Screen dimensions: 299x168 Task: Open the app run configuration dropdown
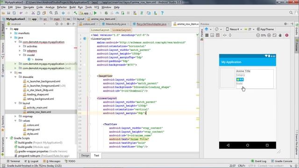point(85,13)
